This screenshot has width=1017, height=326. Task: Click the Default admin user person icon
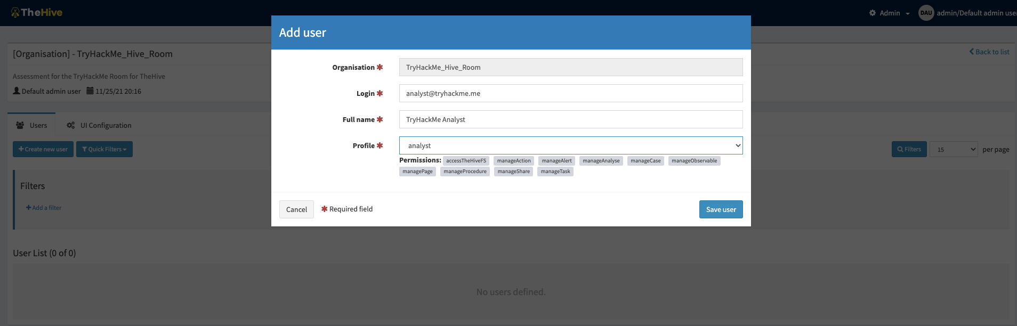(17, 91)
